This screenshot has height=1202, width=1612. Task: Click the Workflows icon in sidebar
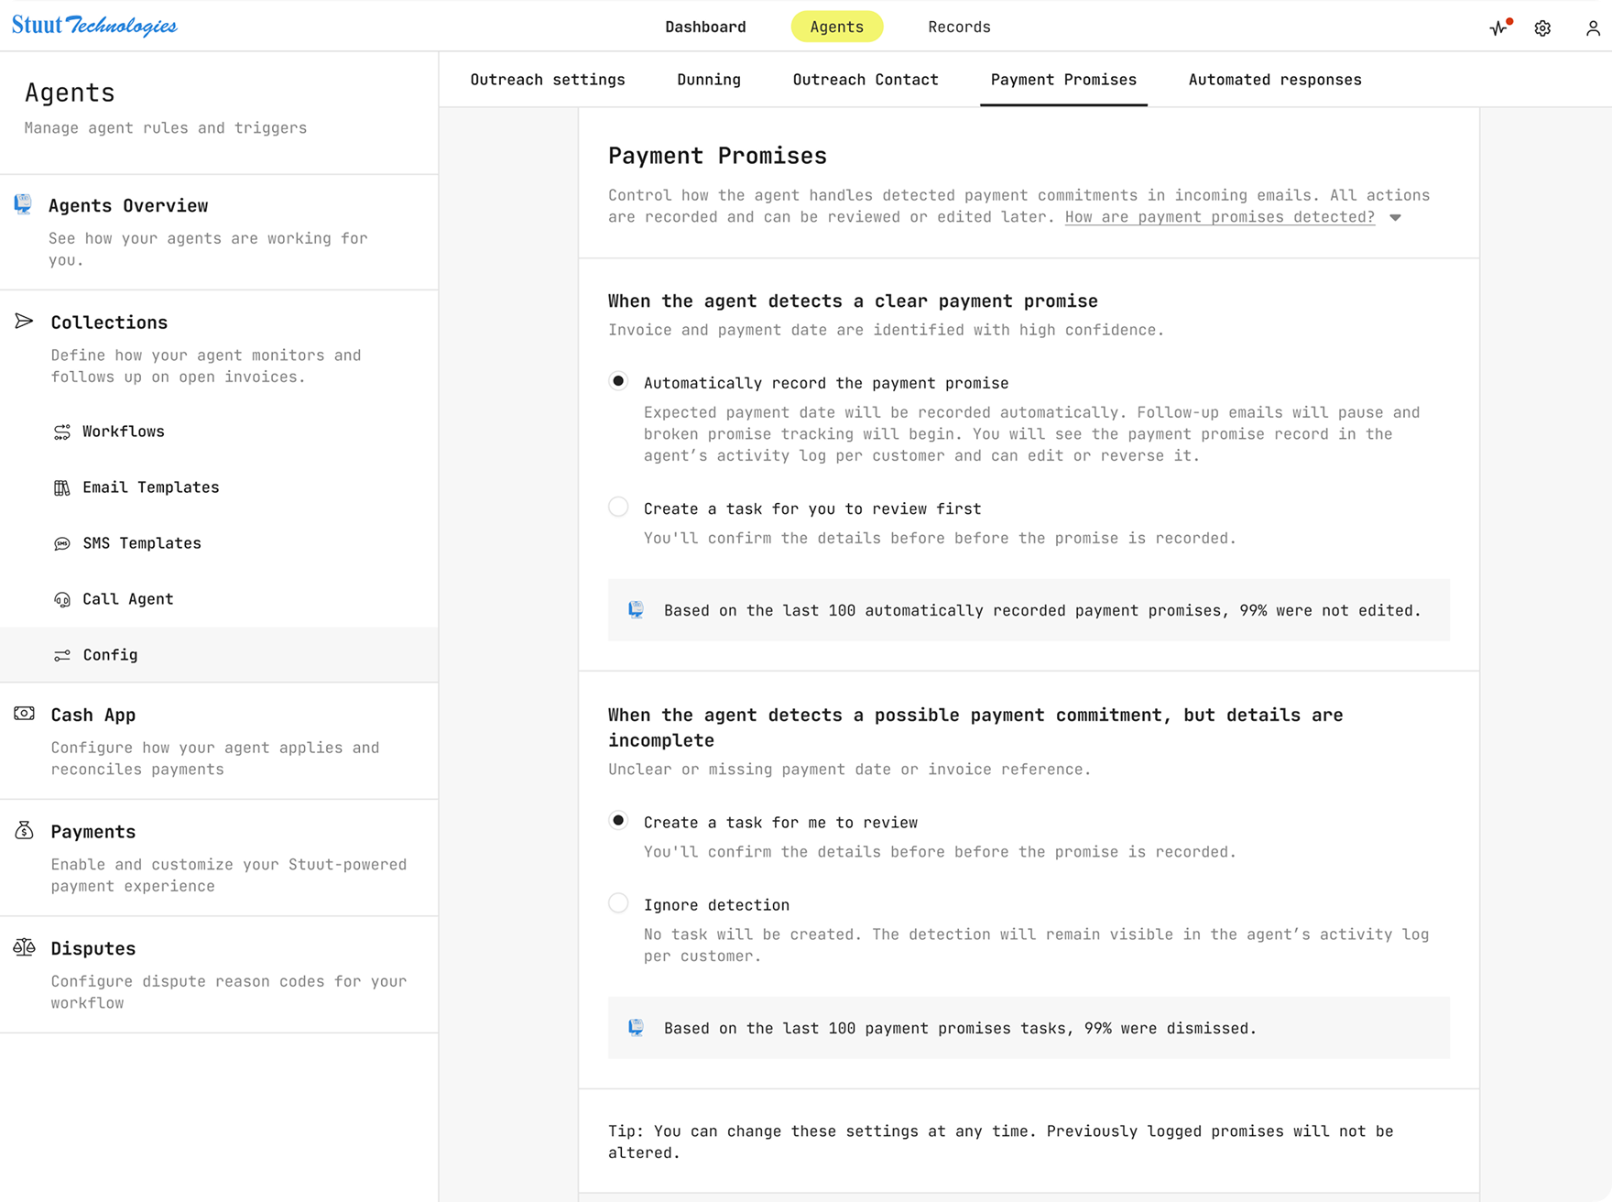pos(62,432)
